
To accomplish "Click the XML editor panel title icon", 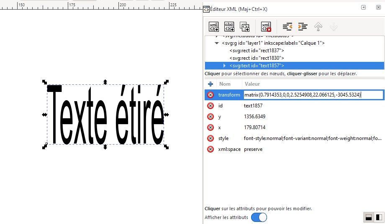I will click(206, 10).
